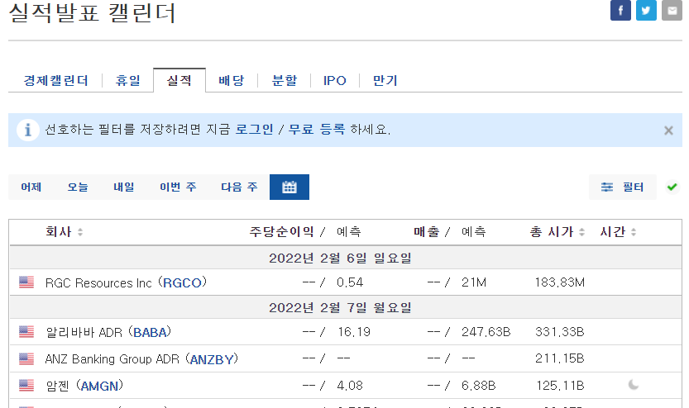Click US flag icon beside 암젠
Image resolution: width=689 pixels, height=408 pixels.
click(26, 386)
